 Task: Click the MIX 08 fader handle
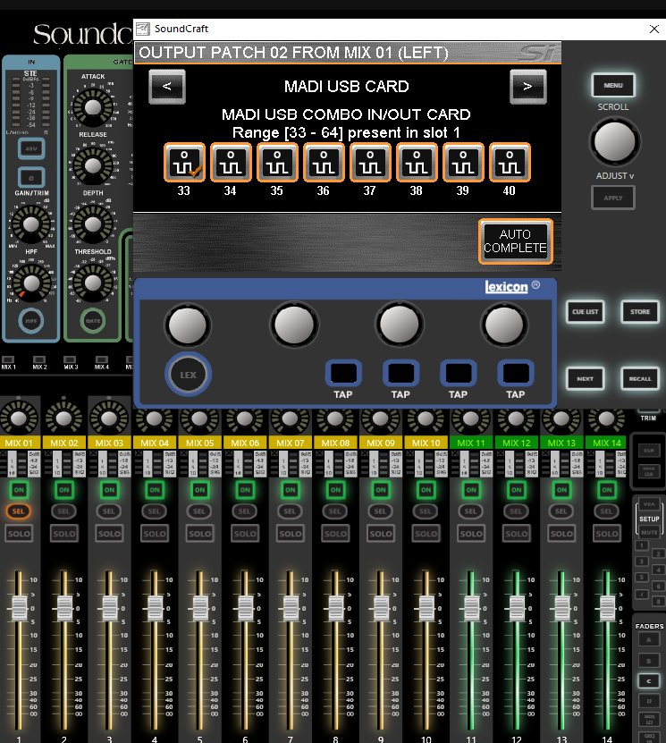tap(336, 608)
